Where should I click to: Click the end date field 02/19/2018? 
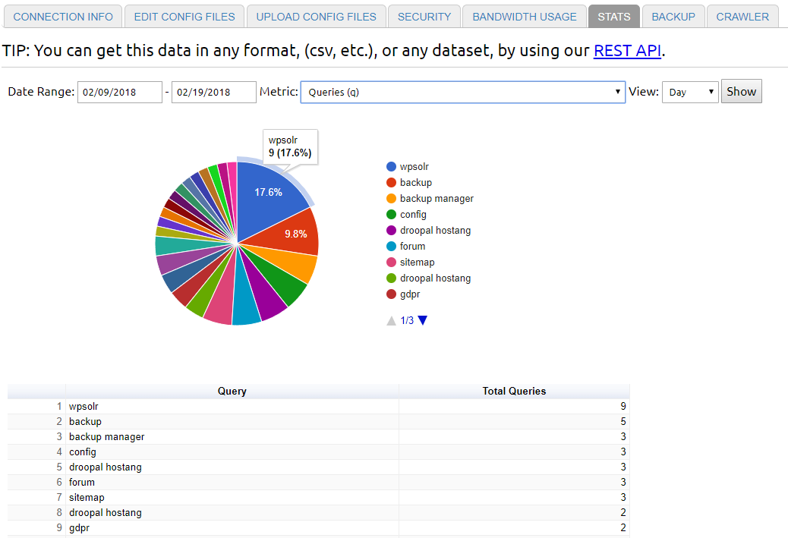coord(213,92)
